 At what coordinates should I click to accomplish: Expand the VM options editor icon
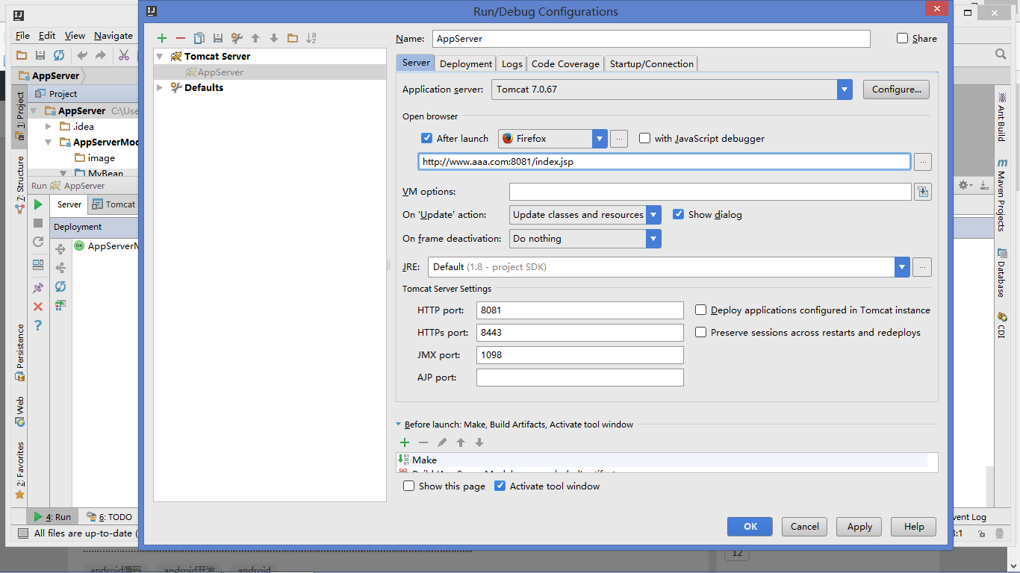(923, 192)
